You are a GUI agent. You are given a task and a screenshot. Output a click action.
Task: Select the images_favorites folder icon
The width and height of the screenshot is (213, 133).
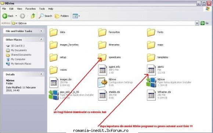pyautogui.click(x=53, y=45)
